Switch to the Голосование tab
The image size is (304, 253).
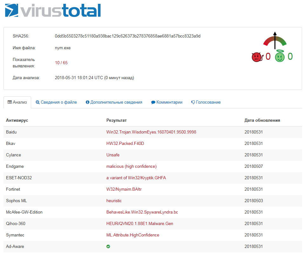[206, 102]
